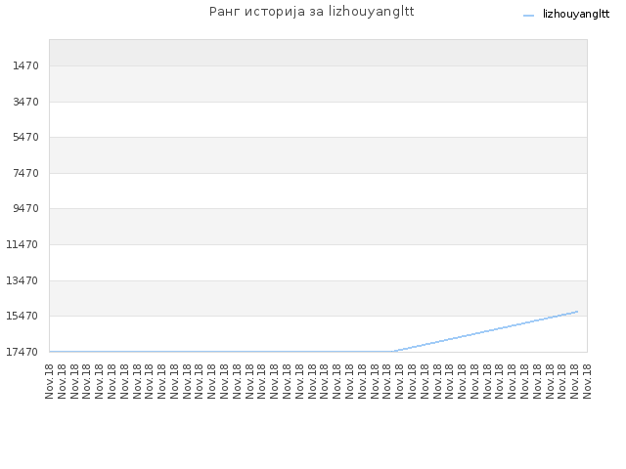Click the first Nov.18 x-axis label
Screen dimensions: 626x469
coord(50,381)
